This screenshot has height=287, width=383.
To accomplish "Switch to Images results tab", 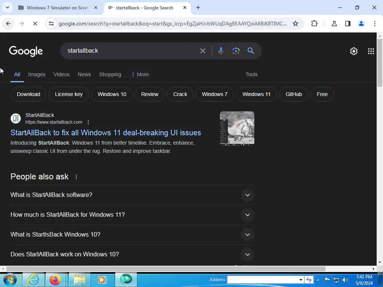I will pos(37,74).
